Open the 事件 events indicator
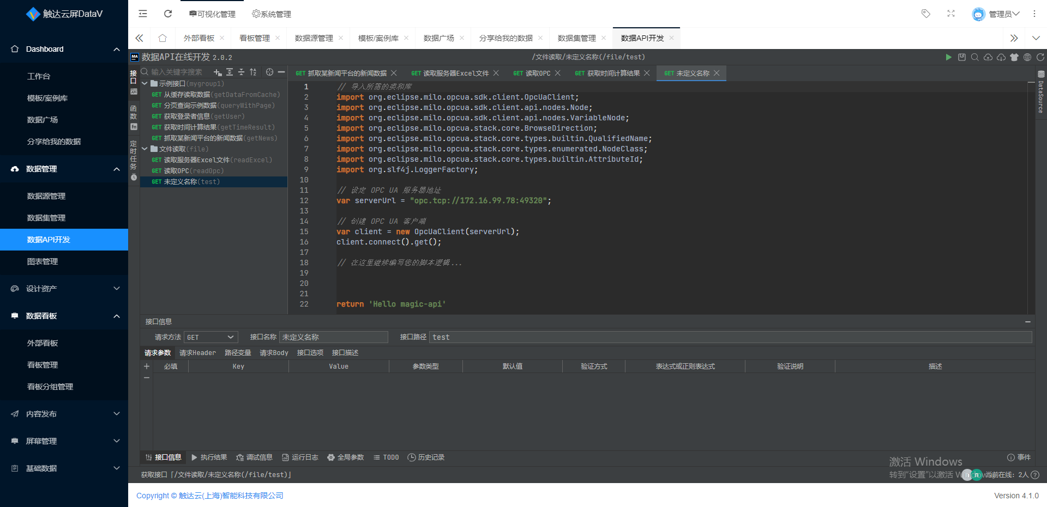The width and height of the screenshot is (1047, 507). pos(1019,457)
